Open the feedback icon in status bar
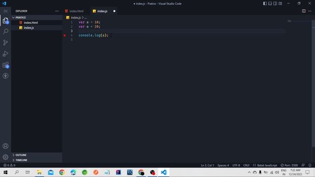Screen dimensions: 315x177 pos(303,165)
